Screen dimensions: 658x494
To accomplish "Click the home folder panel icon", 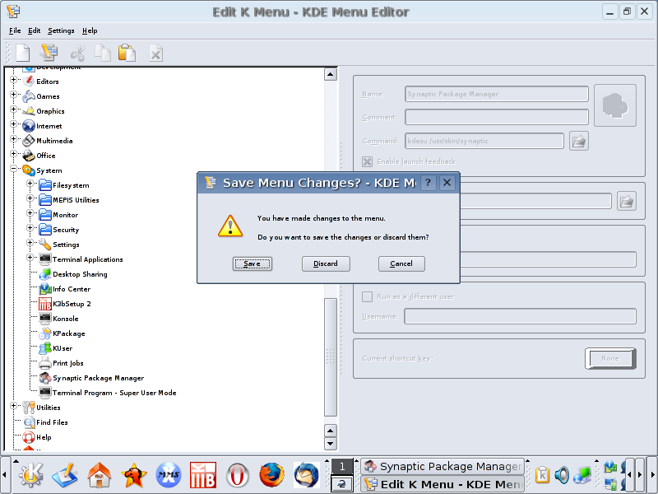I will [x=100, y=475].
